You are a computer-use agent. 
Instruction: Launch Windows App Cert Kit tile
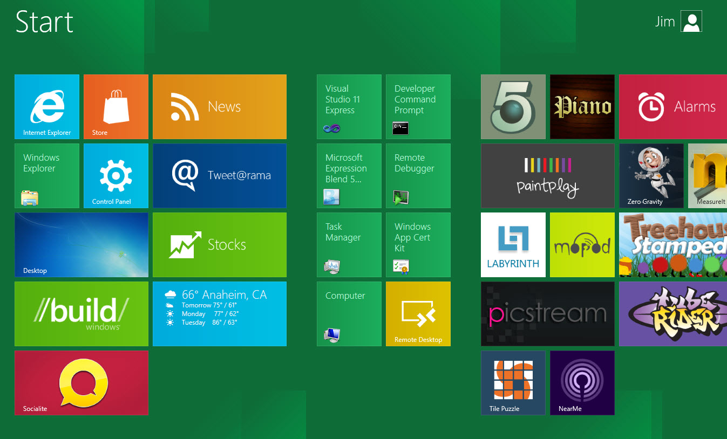tap(418, 245)
